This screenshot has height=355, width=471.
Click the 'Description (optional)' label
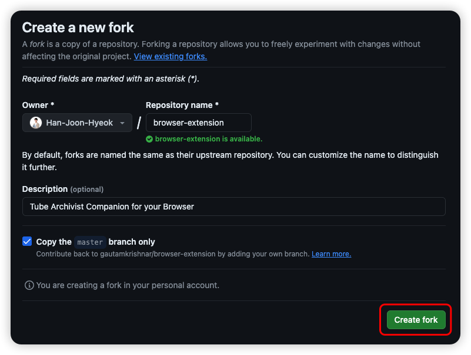[62, 189]
